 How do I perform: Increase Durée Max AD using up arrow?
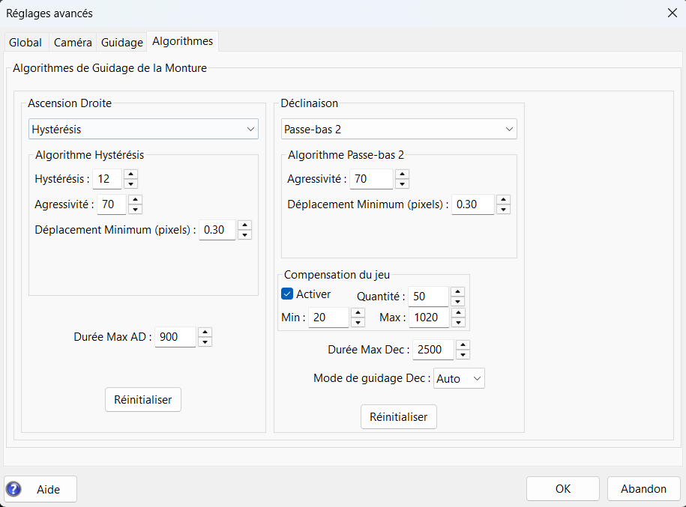point(205,333)
